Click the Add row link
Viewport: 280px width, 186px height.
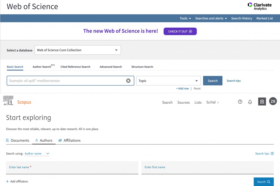[x=182, y=89]
